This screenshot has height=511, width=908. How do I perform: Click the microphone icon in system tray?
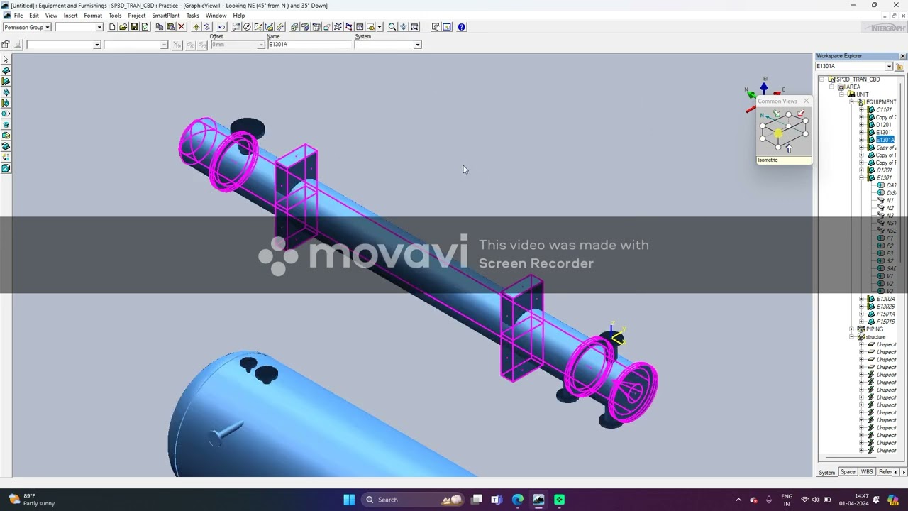tap(769, 500)
